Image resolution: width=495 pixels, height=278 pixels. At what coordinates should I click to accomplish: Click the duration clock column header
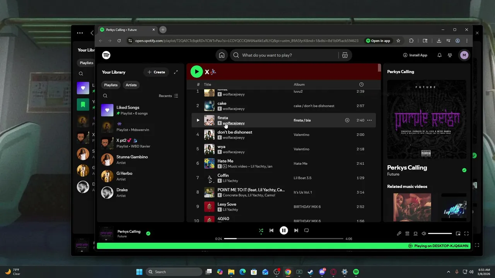pos(361,85)
